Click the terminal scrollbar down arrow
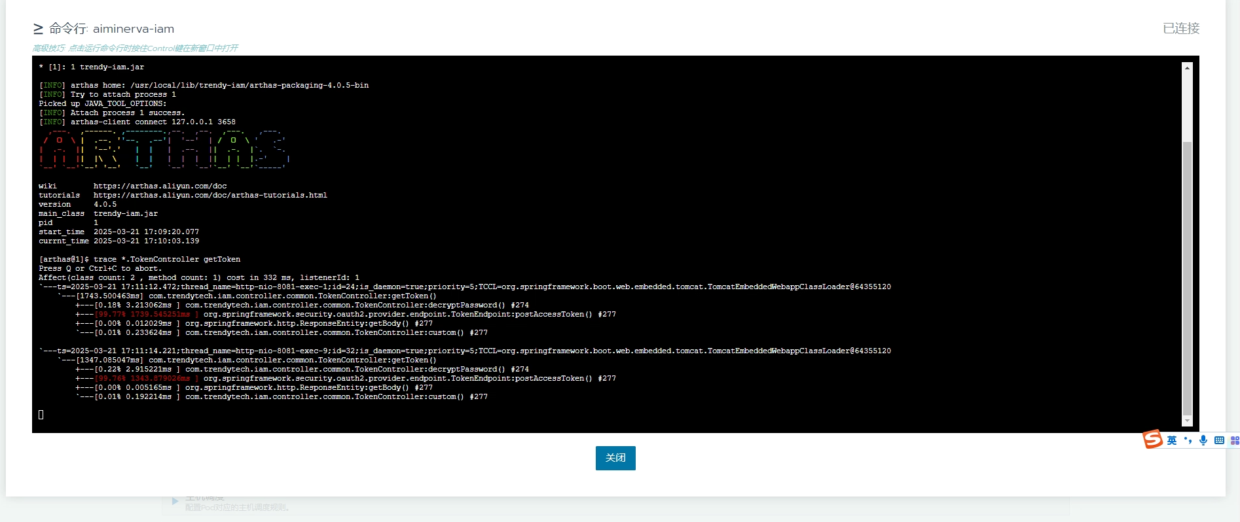The width and height of the screenshot is (1240, 522). click(x=1187, y=421)
